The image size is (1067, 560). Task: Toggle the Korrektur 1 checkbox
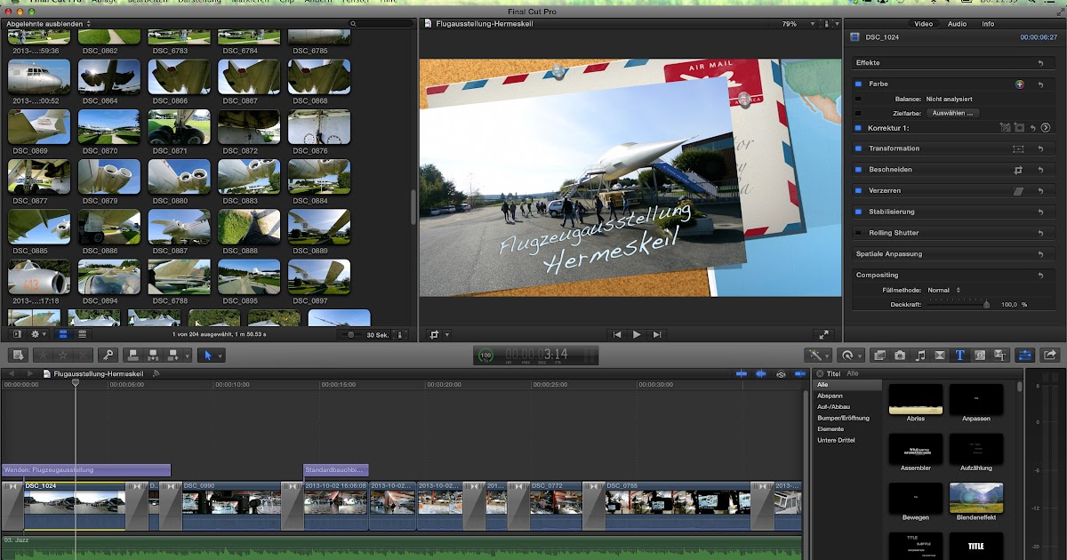tap(858, 128)
